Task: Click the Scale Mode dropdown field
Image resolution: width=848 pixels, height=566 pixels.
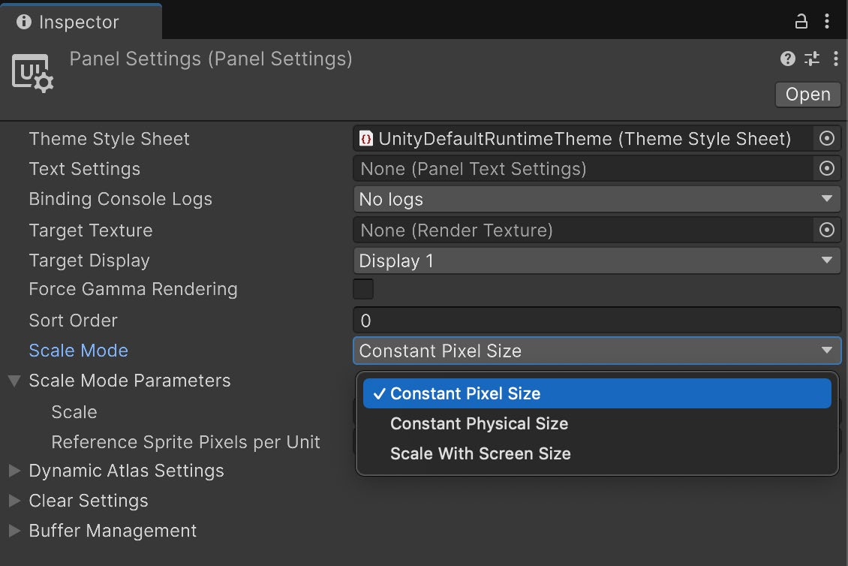Action: tap(597, 351)
